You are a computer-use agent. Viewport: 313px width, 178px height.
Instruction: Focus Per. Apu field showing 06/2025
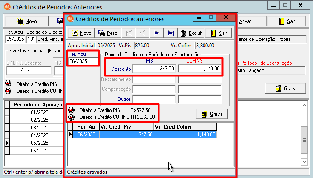click(83, 61)
